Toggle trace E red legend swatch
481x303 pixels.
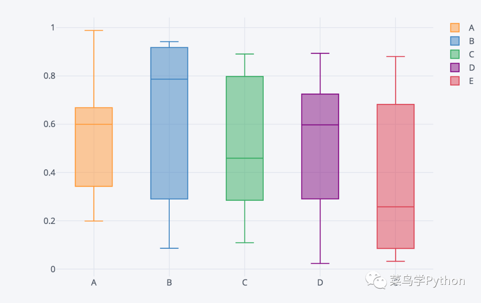(x=455, y=81)
